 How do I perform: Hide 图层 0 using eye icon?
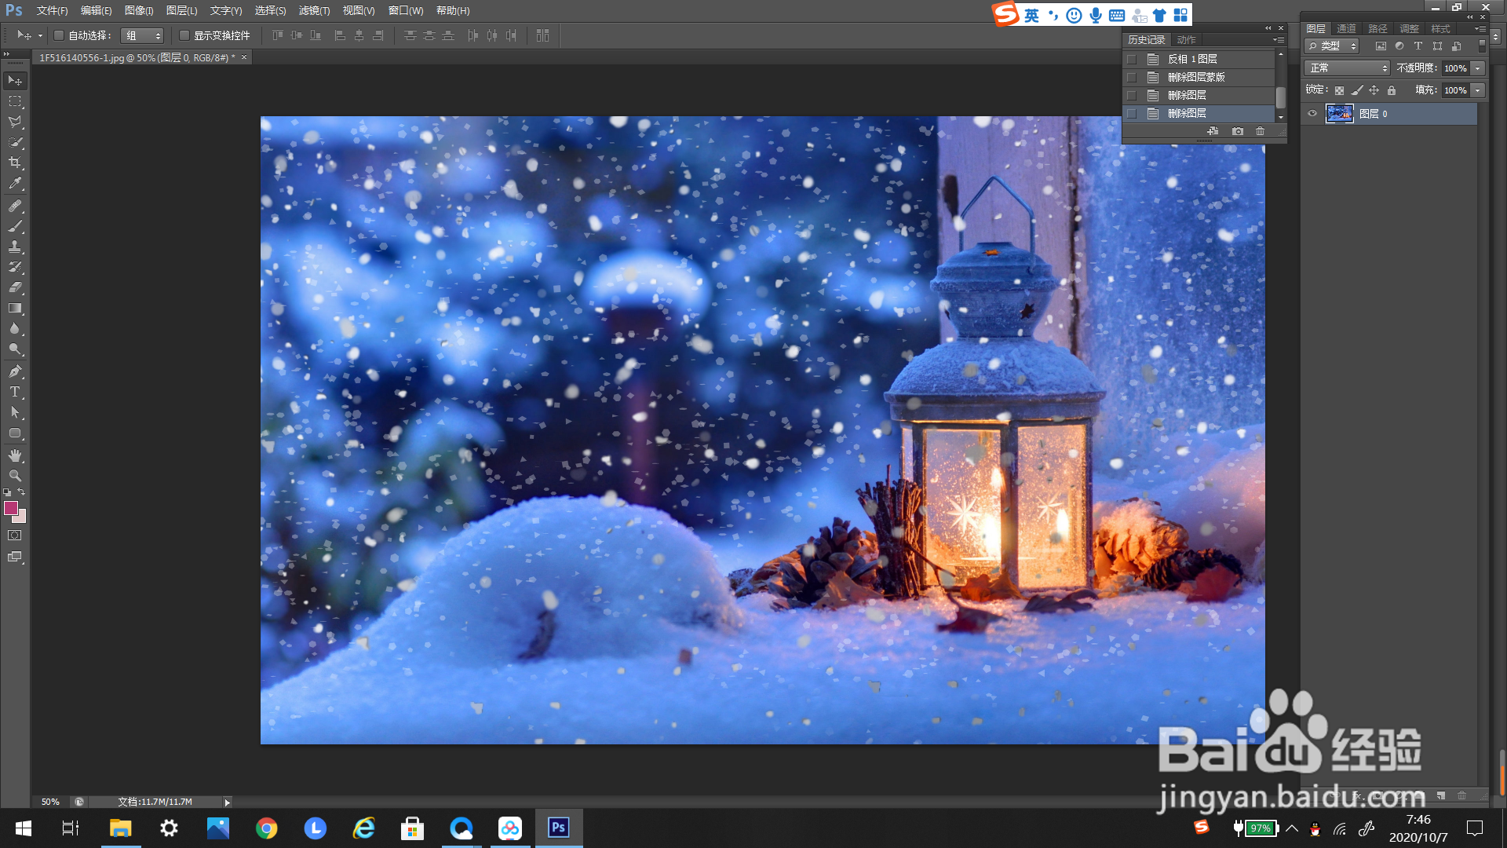(1312, 114)
